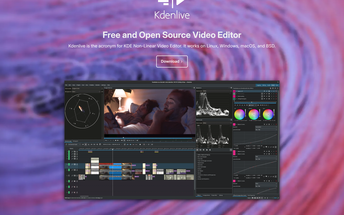Select the Razor scissors tool
Screen dimensions: 344x215
click(89, 144)
